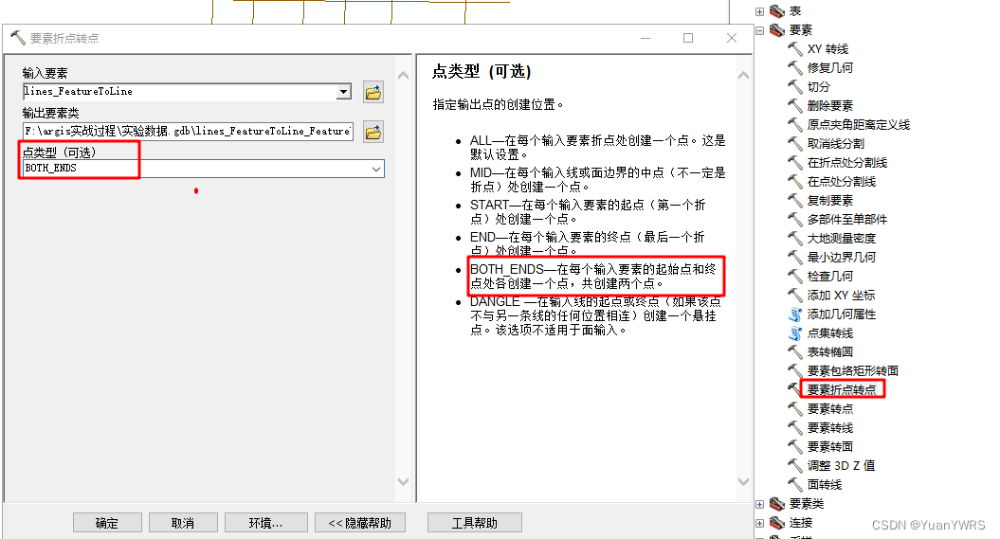Open the 要素转点 tool
This screenshot has width=1000, height=539.
point(829,409)
